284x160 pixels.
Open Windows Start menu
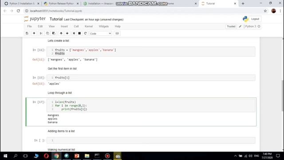coord(5,156)
